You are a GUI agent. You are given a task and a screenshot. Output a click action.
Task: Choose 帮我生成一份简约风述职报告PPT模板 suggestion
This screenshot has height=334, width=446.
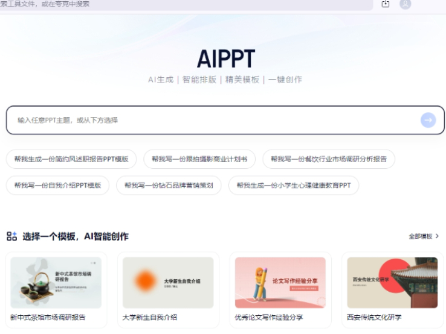[71, 159]
